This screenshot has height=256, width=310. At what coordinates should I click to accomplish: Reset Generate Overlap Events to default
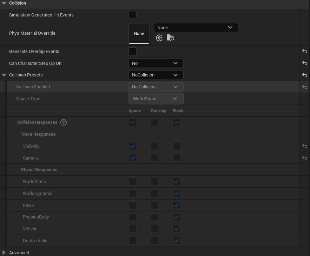point(304,51)
